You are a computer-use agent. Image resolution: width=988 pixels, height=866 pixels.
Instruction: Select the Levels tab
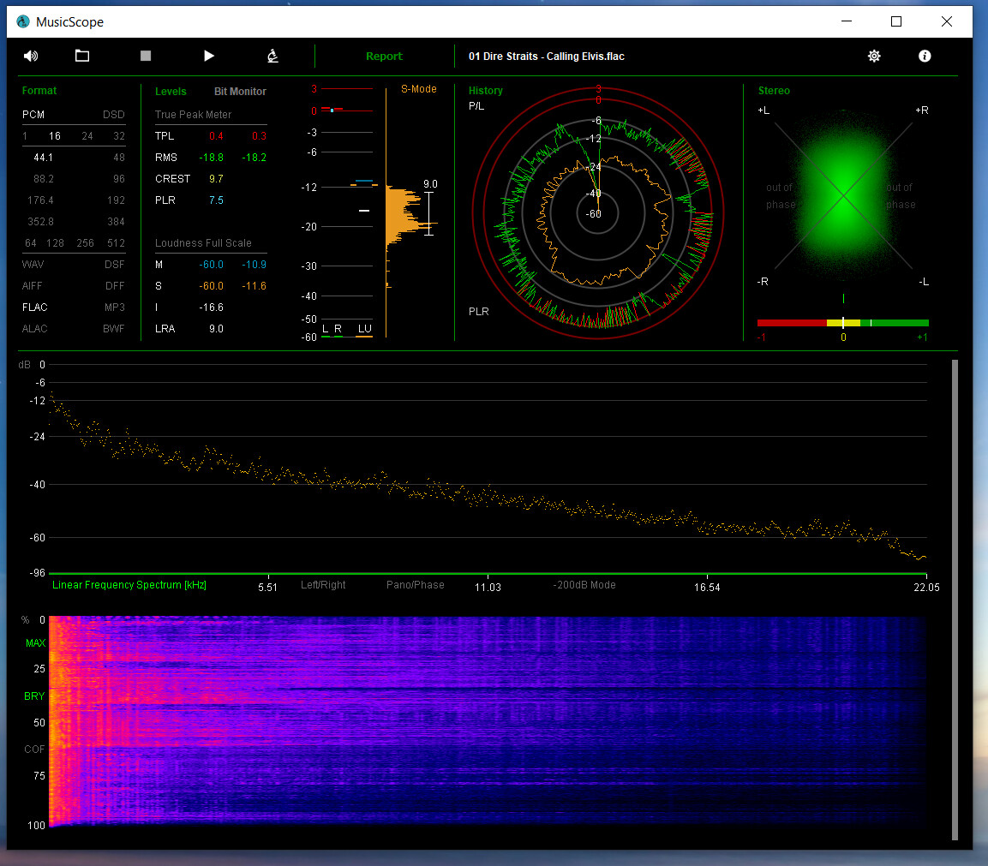(x=171, y=92)
